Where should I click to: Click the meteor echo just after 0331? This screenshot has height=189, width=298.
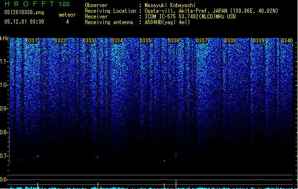click(x=38, y=156)
